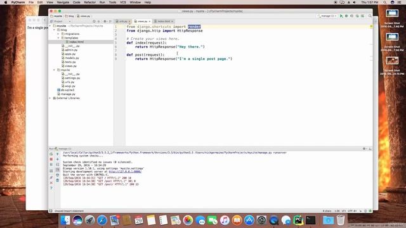Switch to the urls.py editor tab

click(x=123, y=22)
